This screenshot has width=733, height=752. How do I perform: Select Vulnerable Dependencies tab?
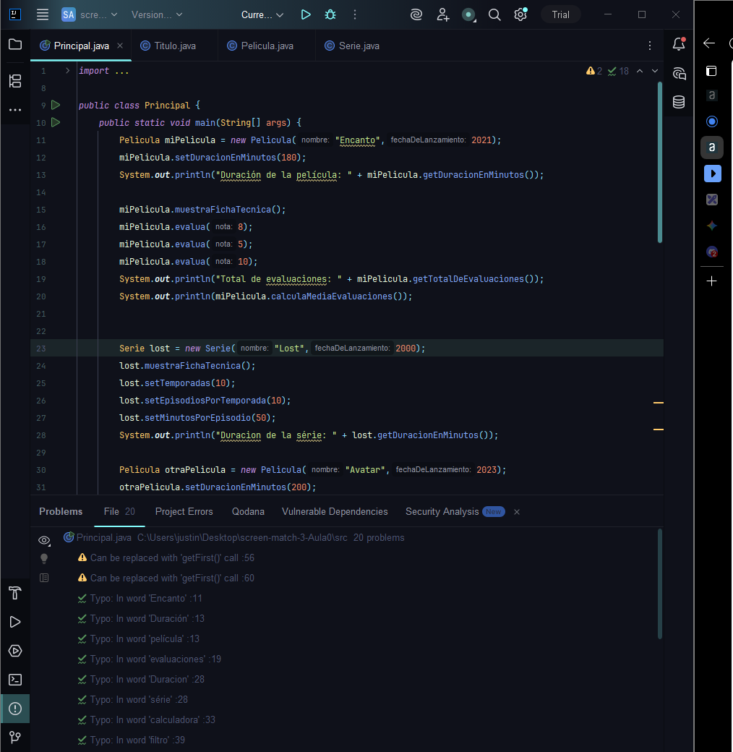335,512
